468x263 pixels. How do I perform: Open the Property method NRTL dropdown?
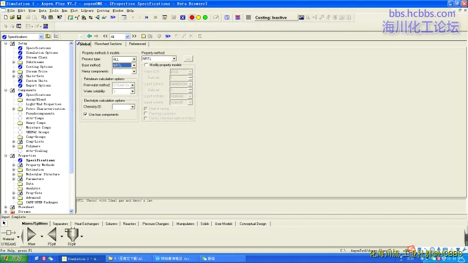coord(174,59)
